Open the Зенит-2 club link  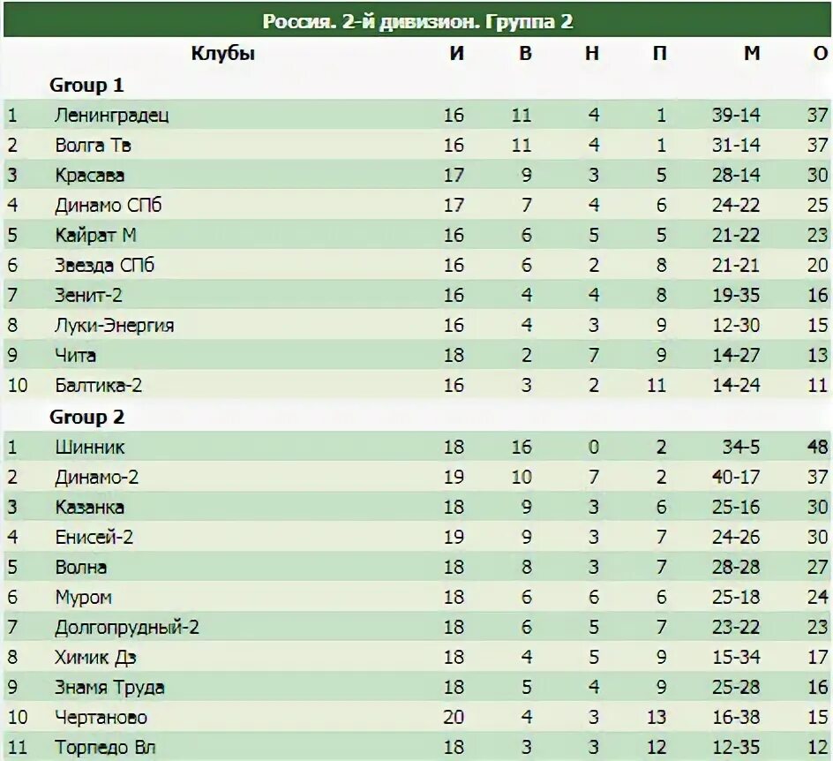[x=88, y=295]
